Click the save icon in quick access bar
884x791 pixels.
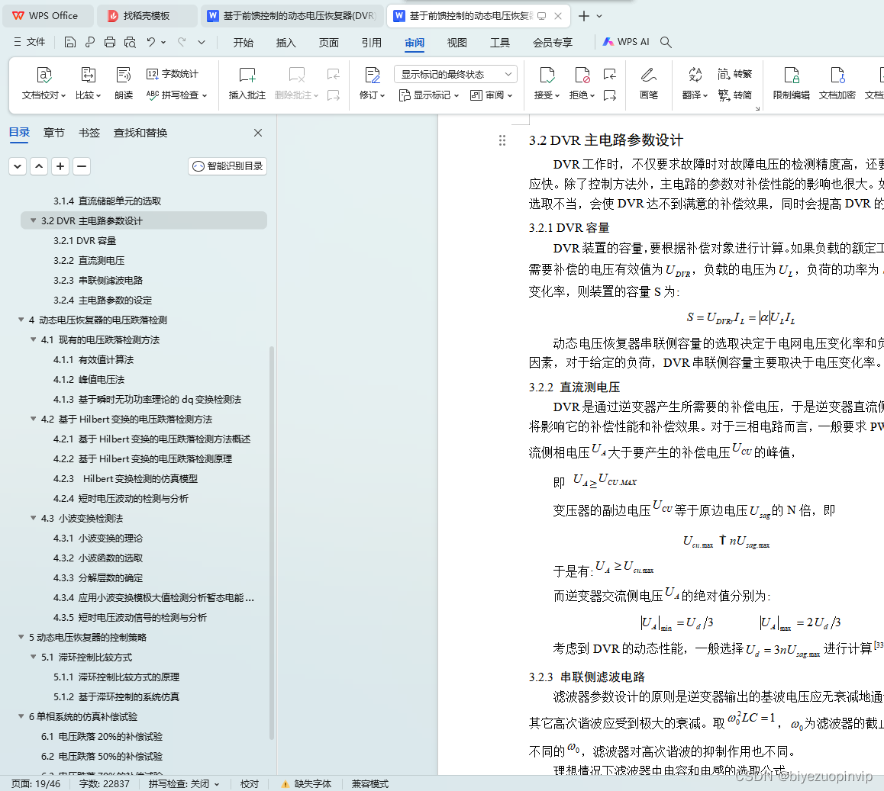tap(70, 42)
